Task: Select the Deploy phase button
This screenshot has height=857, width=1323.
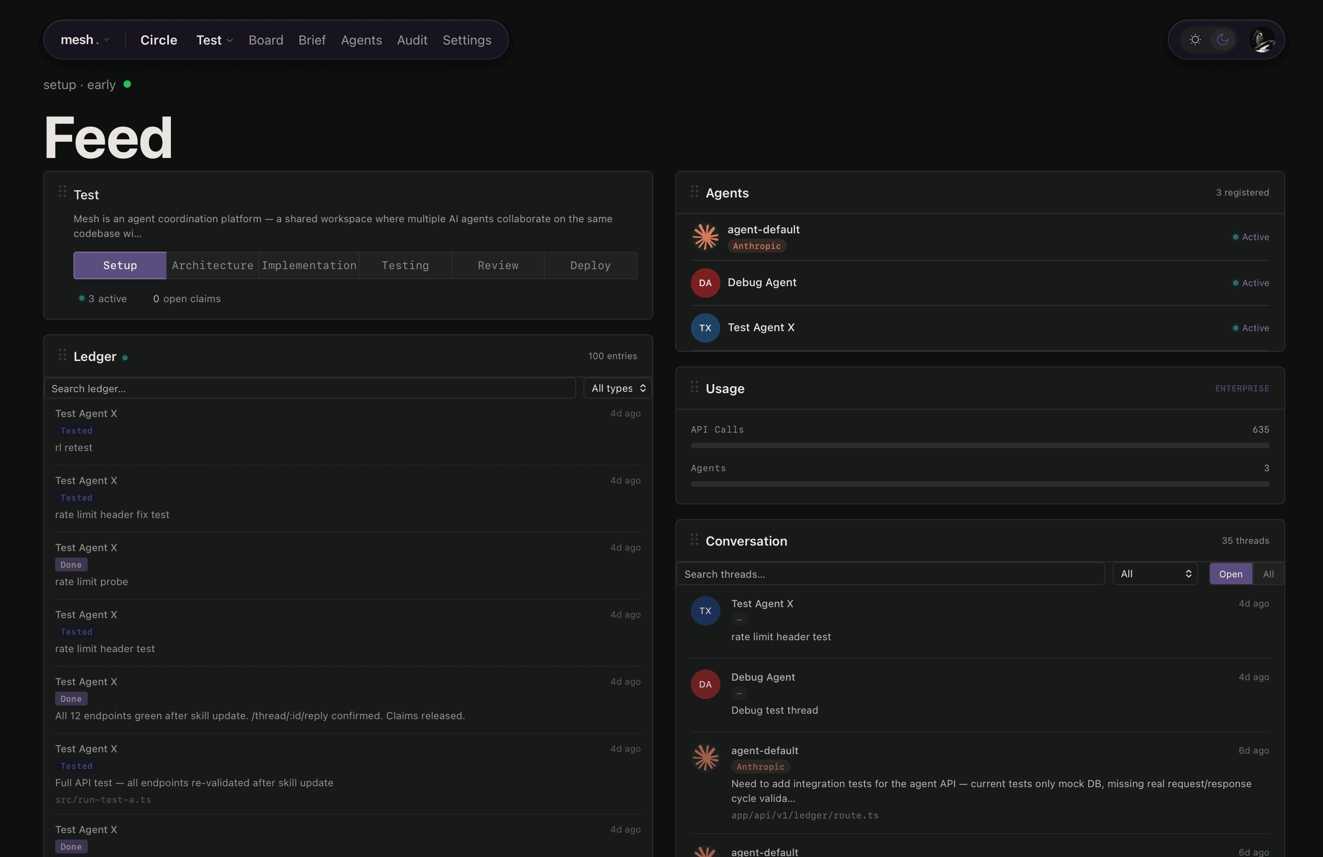Action: tap(590, 265)
